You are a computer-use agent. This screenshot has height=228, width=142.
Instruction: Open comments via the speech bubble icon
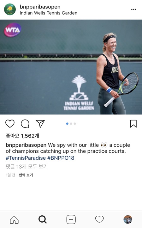tap(25, 124)
